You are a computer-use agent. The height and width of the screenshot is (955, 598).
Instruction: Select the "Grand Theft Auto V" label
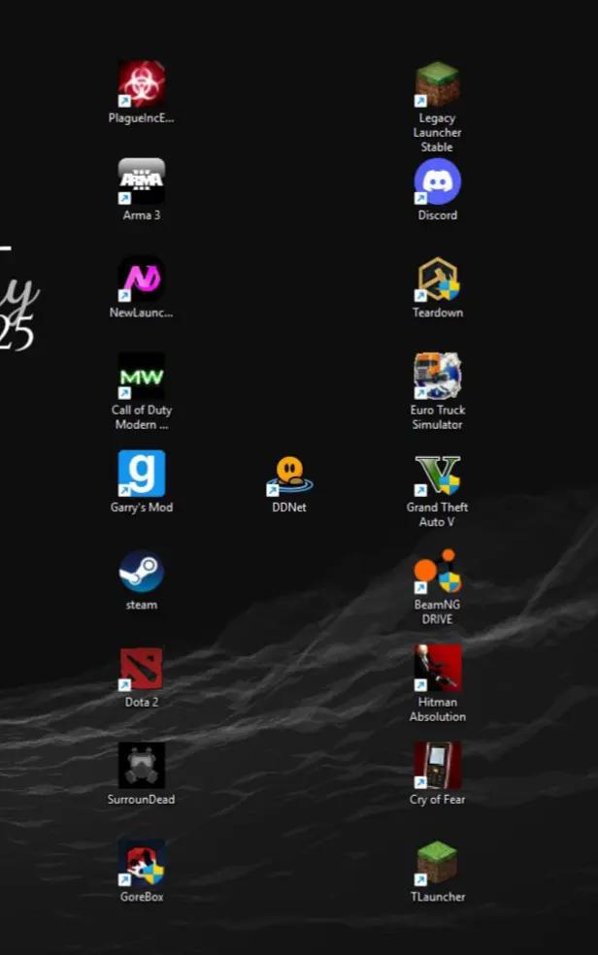point(437,514)
